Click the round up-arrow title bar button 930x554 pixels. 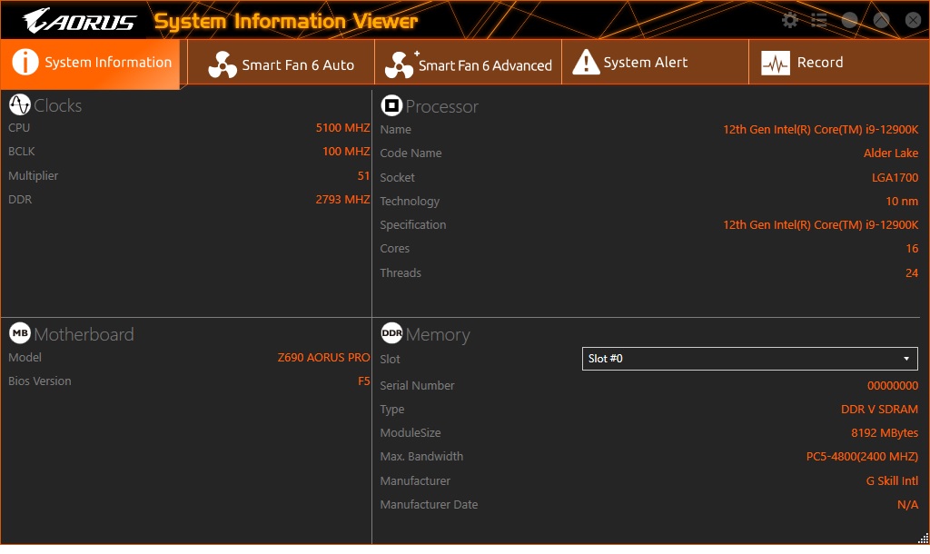click(x=881, y=21)
